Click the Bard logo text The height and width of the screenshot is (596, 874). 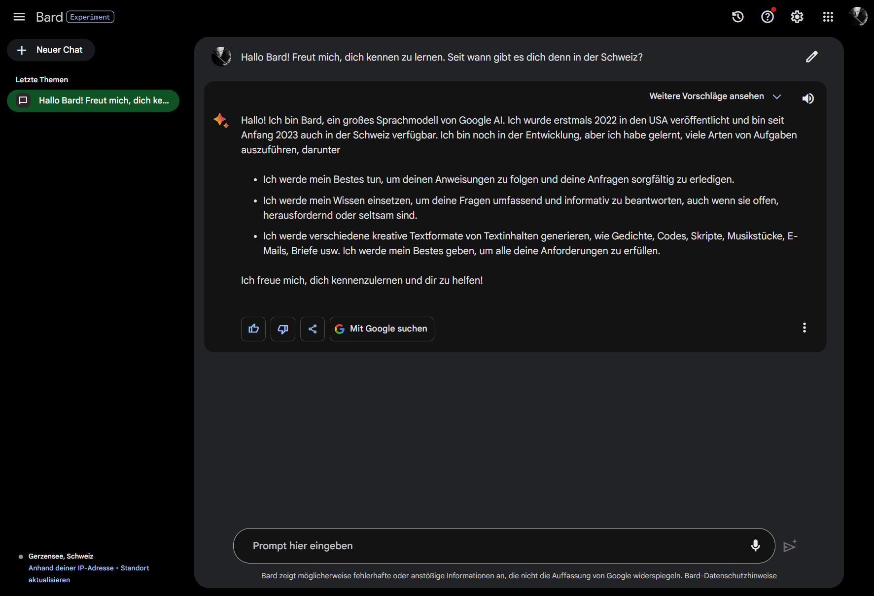[x=49, y=17]
